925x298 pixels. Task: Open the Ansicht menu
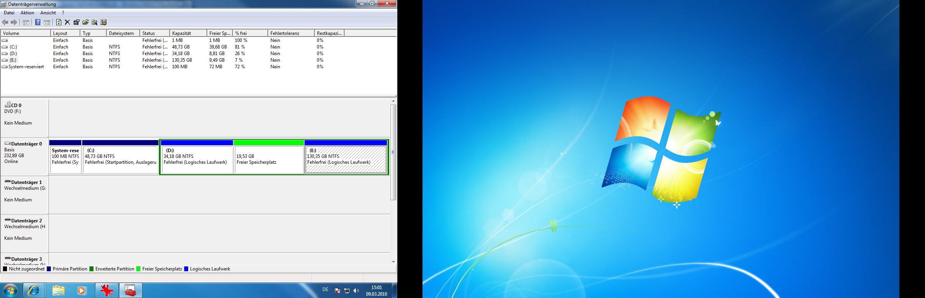point(48,13)
